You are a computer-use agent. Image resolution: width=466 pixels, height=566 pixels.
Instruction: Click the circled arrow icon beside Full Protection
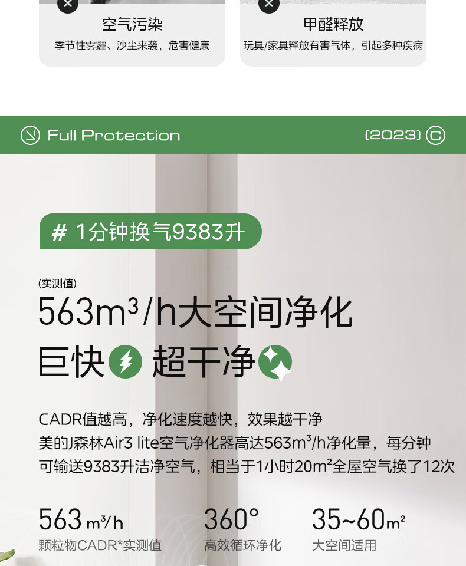(x=30, y=136)
